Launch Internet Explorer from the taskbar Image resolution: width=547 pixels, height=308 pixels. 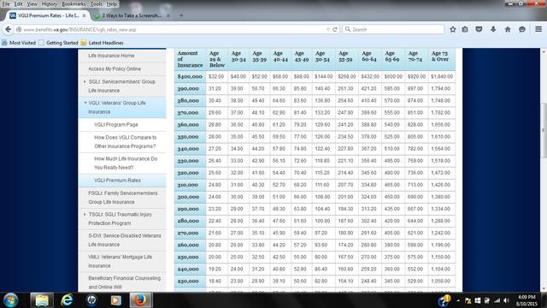coord(67,300)
